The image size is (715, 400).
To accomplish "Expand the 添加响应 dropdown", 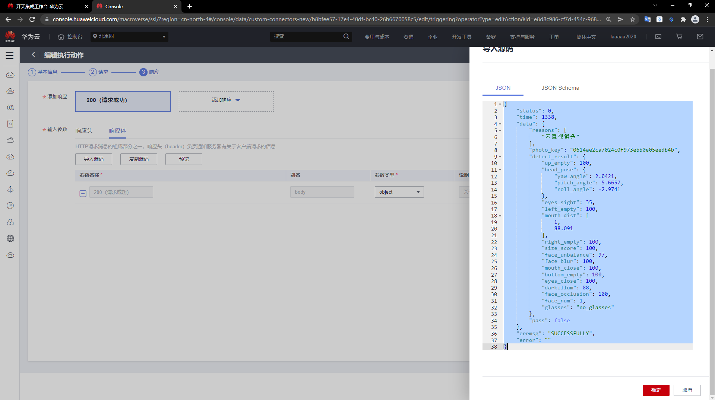I will point(226,100).
